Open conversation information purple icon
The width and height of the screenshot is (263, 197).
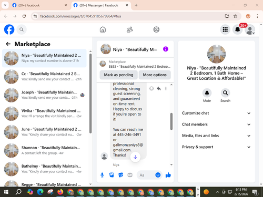coord(166,49)
